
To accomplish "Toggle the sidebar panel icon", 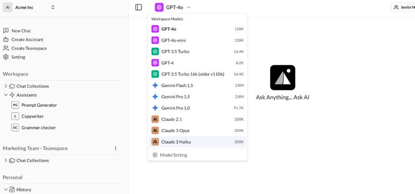I will point(139,7).
